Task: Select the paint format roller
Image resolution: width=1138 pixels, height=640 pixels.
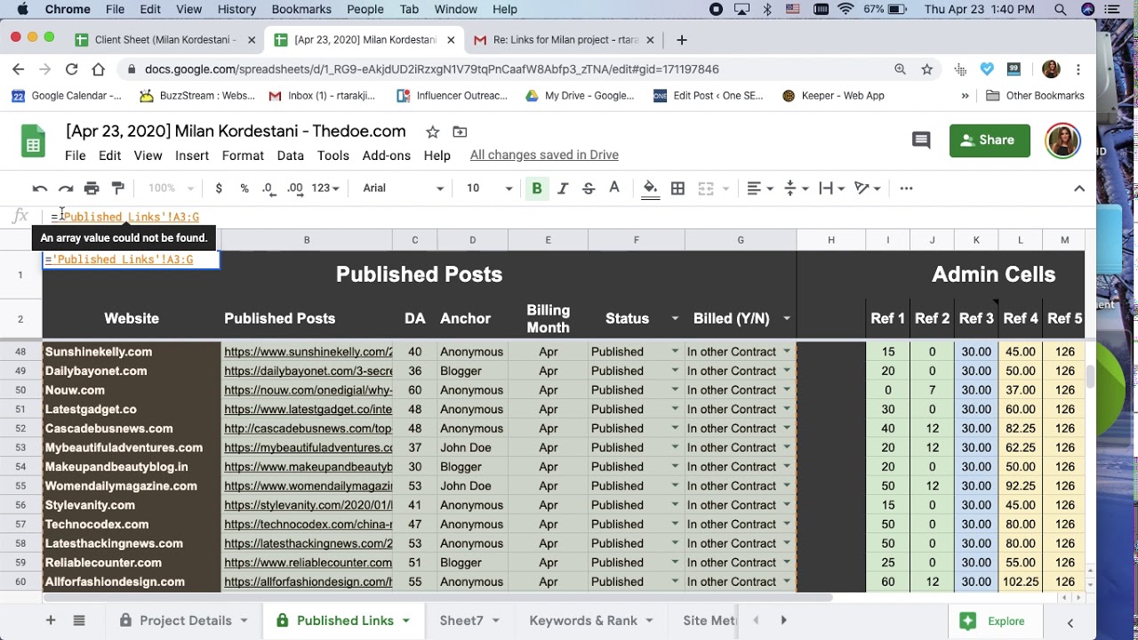Action: point(117,188)
